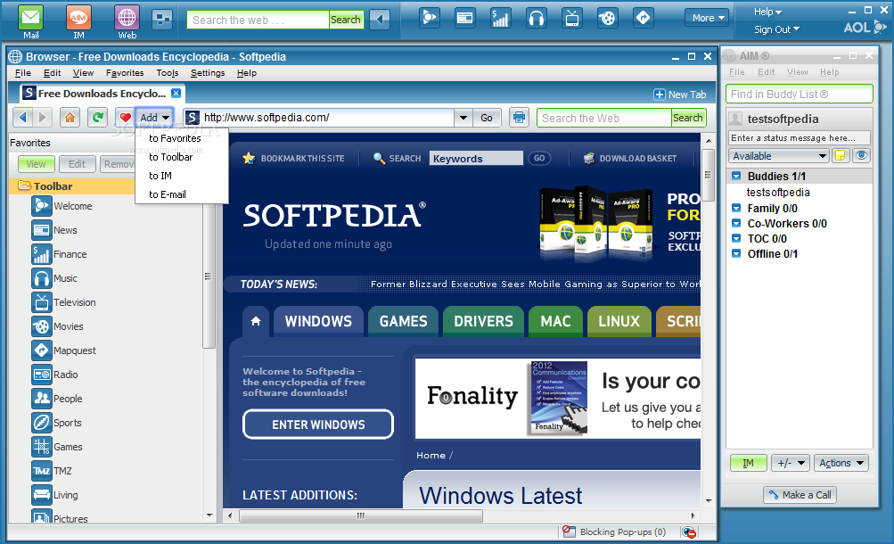Choose 'to Favorites' from Add menu
Screen dimensions: 894x544
click(175, 138)
